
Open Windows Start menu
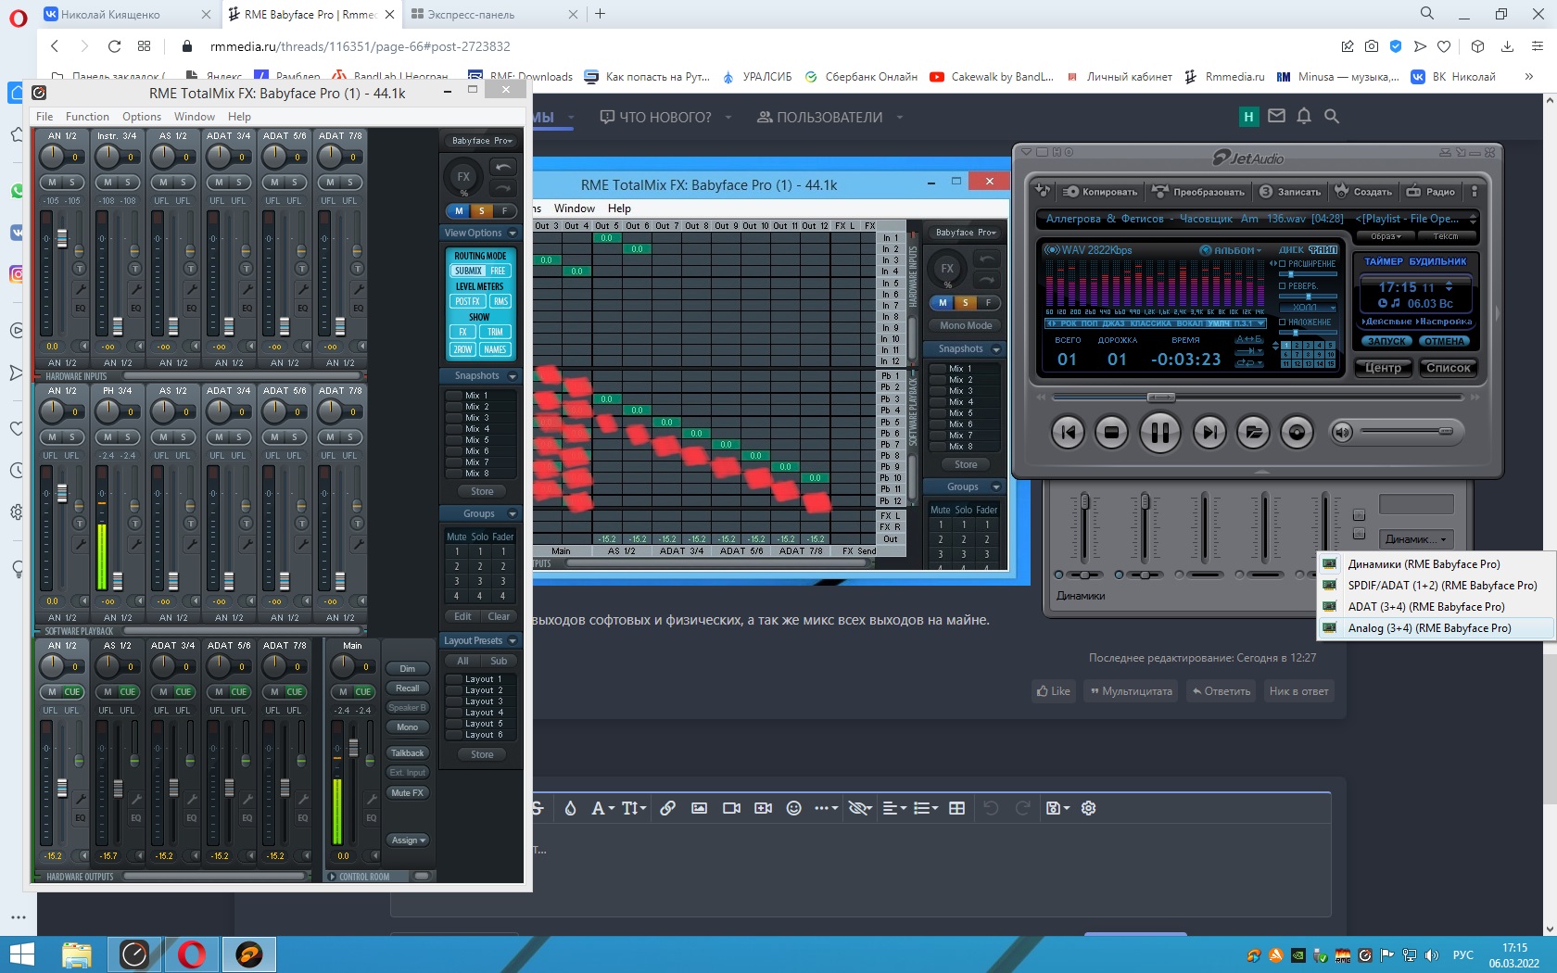[20, 954]
